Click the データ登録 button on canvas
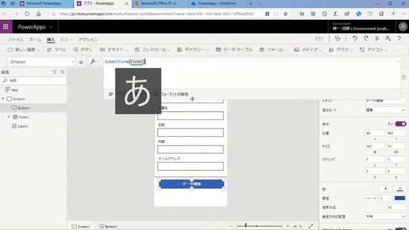The image size is (409, 230). click(x=192, y=184)
